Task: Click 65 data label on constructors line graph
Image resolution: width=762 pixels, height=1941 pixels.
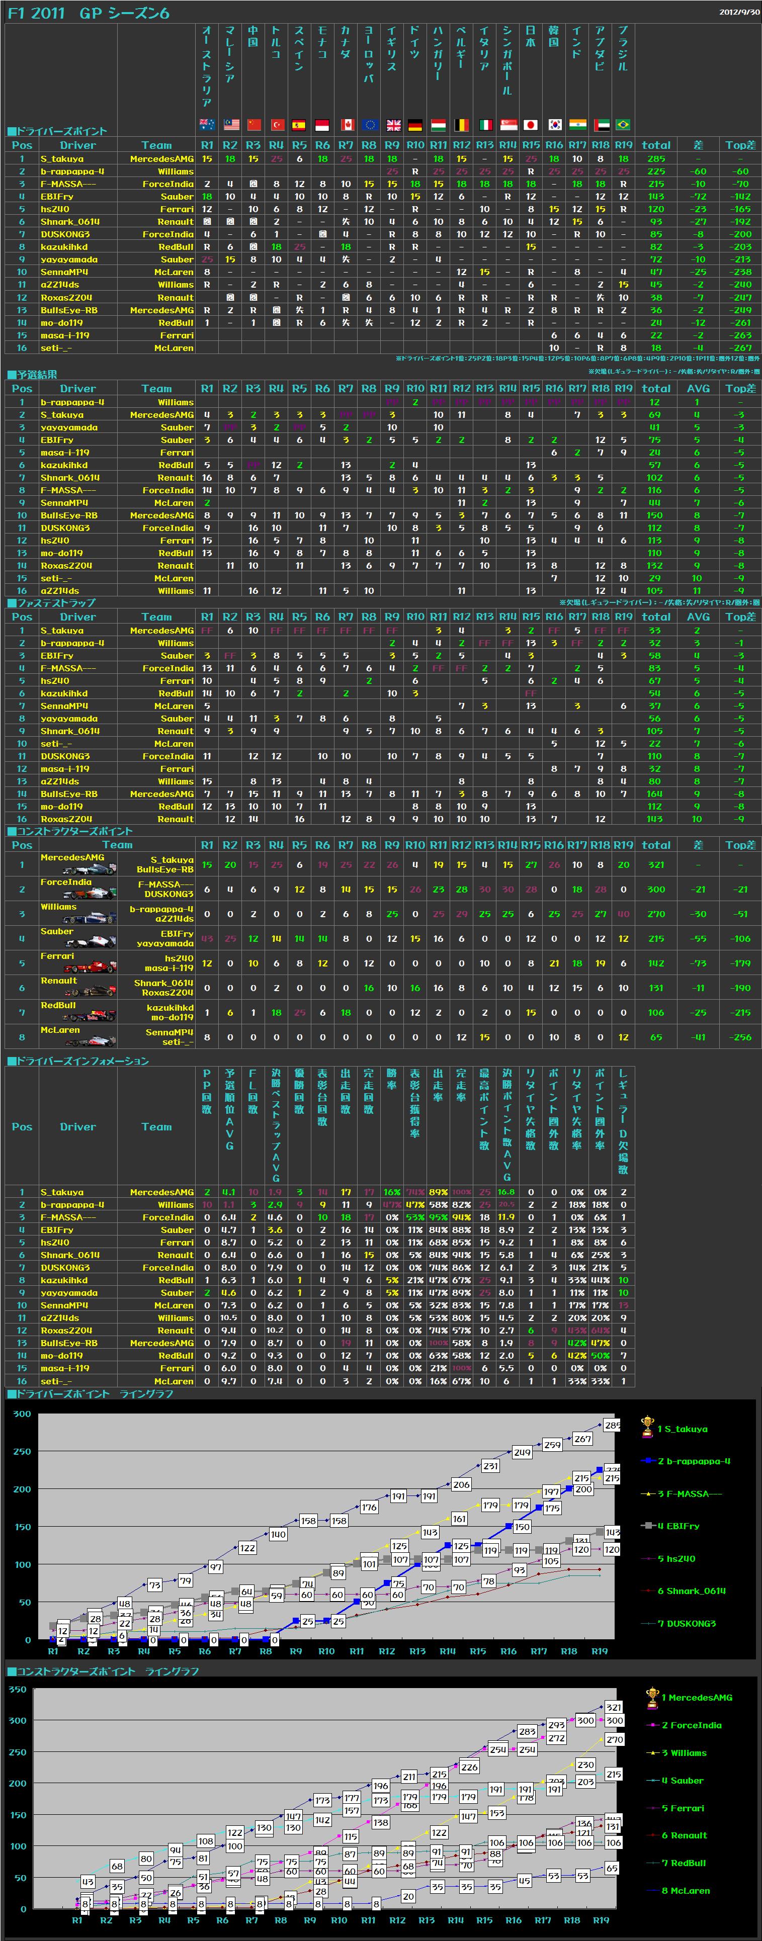Action: (612, 1868)
